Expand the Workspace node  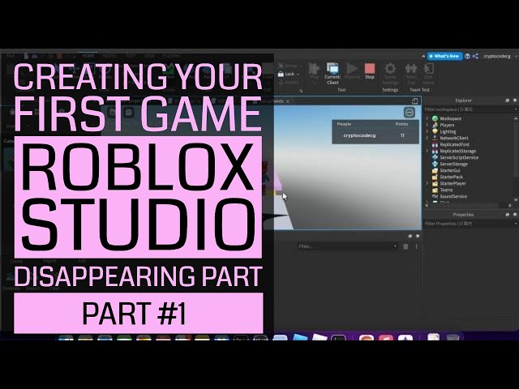pos(427,118)
